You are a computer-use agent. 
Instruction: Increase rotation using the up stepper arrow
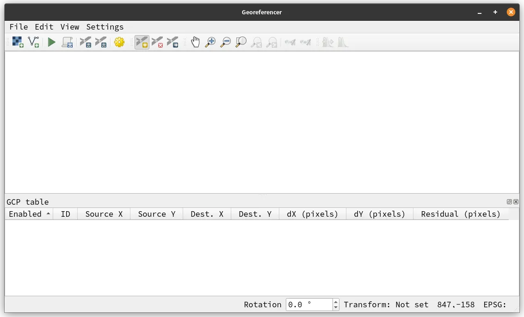(x=335, y=302)
